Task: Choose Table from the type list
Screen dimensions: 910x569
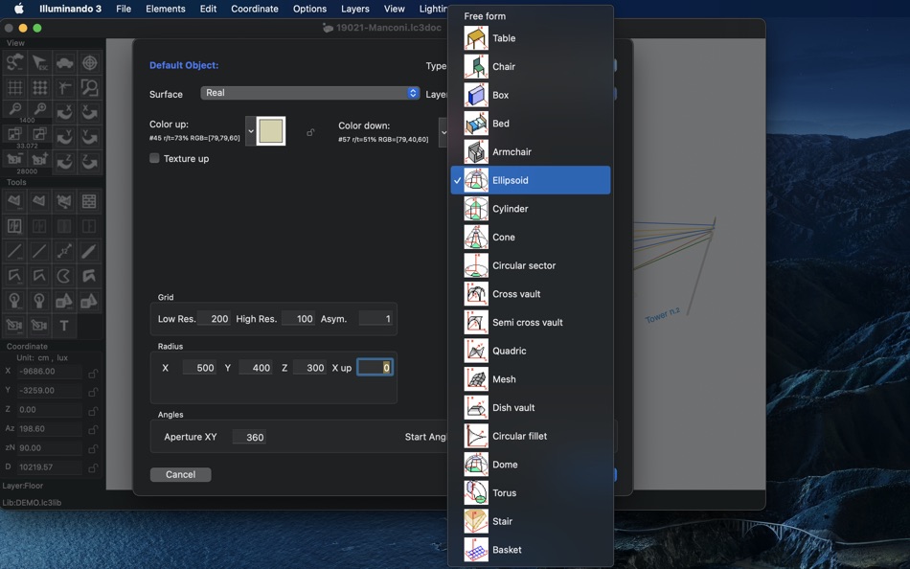Action: tap(531, 38)
